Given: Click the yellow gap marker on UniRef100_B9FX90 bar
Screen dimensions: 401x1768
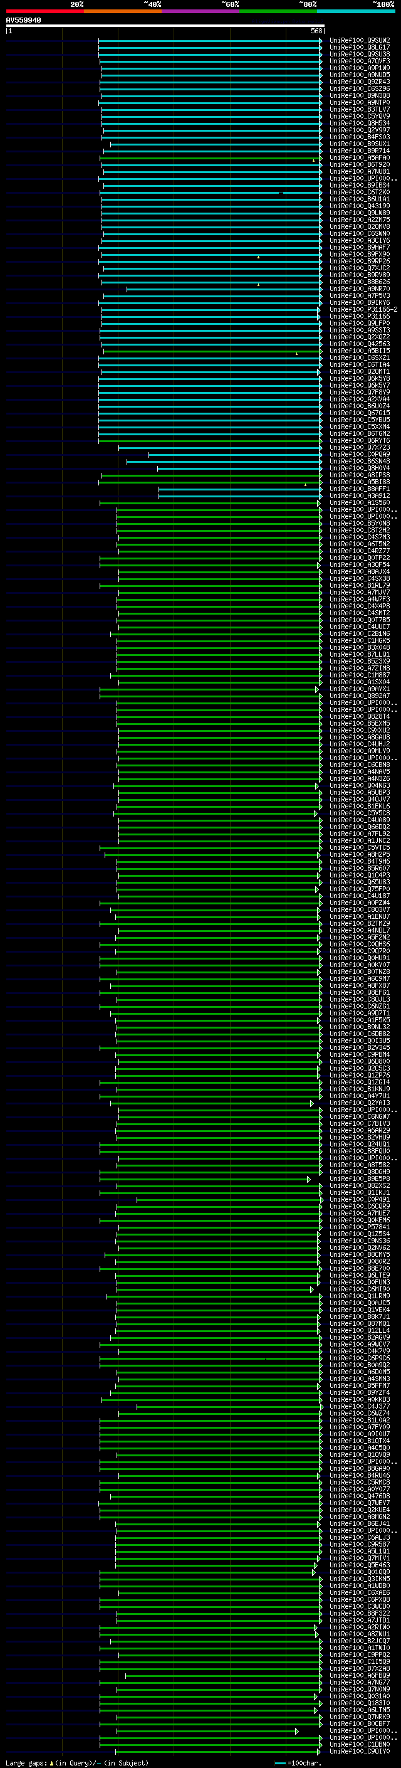Looking at the screenshot, I should 258,257.
